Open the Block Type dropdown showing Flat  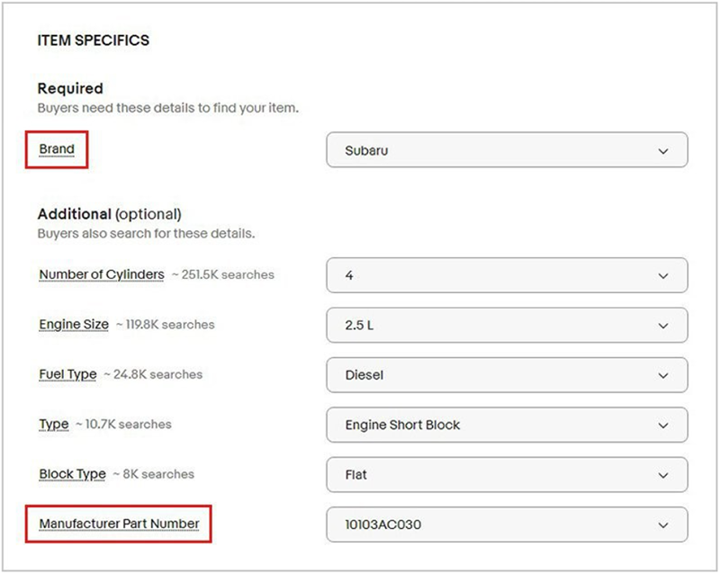507,475
